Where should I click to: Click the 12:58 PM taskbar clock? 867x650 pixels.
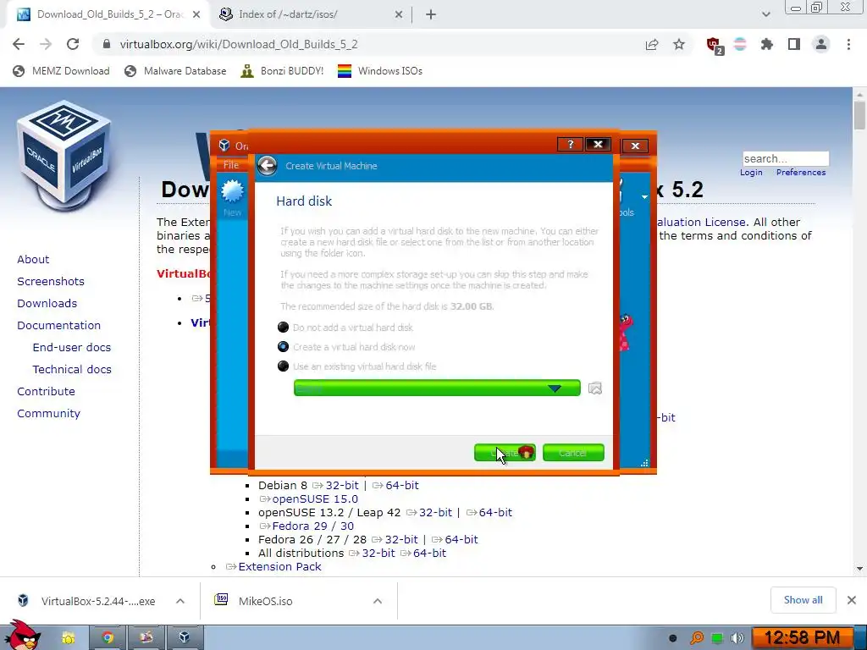(x=801, y=638)
